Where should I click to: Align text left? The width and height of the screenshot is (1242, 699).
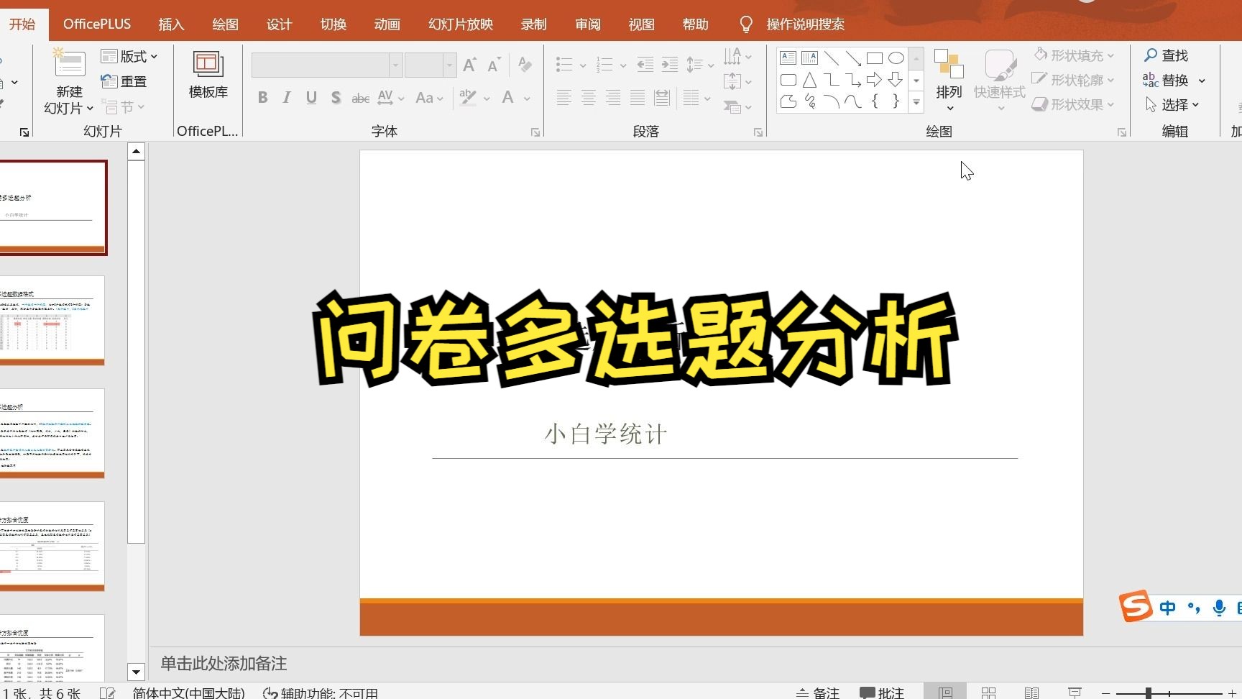click(x=564, y=98)
